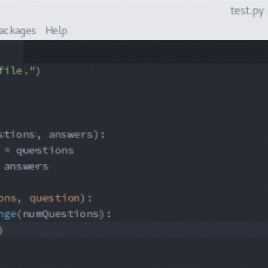This screenshot has width=268, height=268.
Task: Click the closing parenthesis after file."
Action: coord(38,71)
